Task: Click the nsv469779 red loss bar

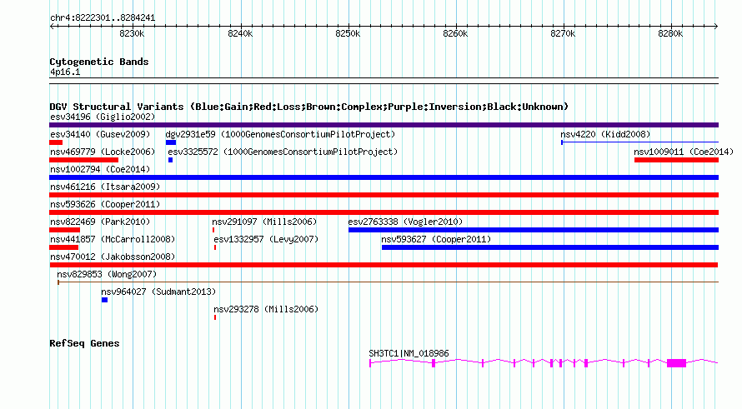Action: 83,160
